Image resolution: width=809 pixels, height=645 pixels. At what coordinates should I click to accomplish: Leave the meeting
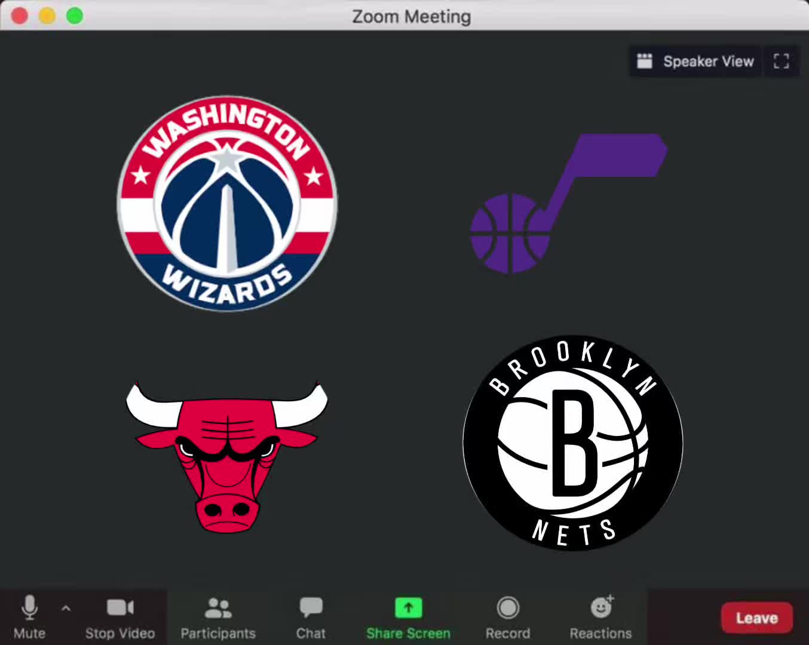[756, 618]
